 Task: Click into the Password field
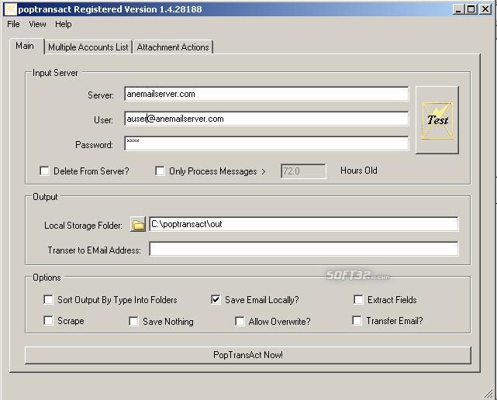(x=267, y=143)
